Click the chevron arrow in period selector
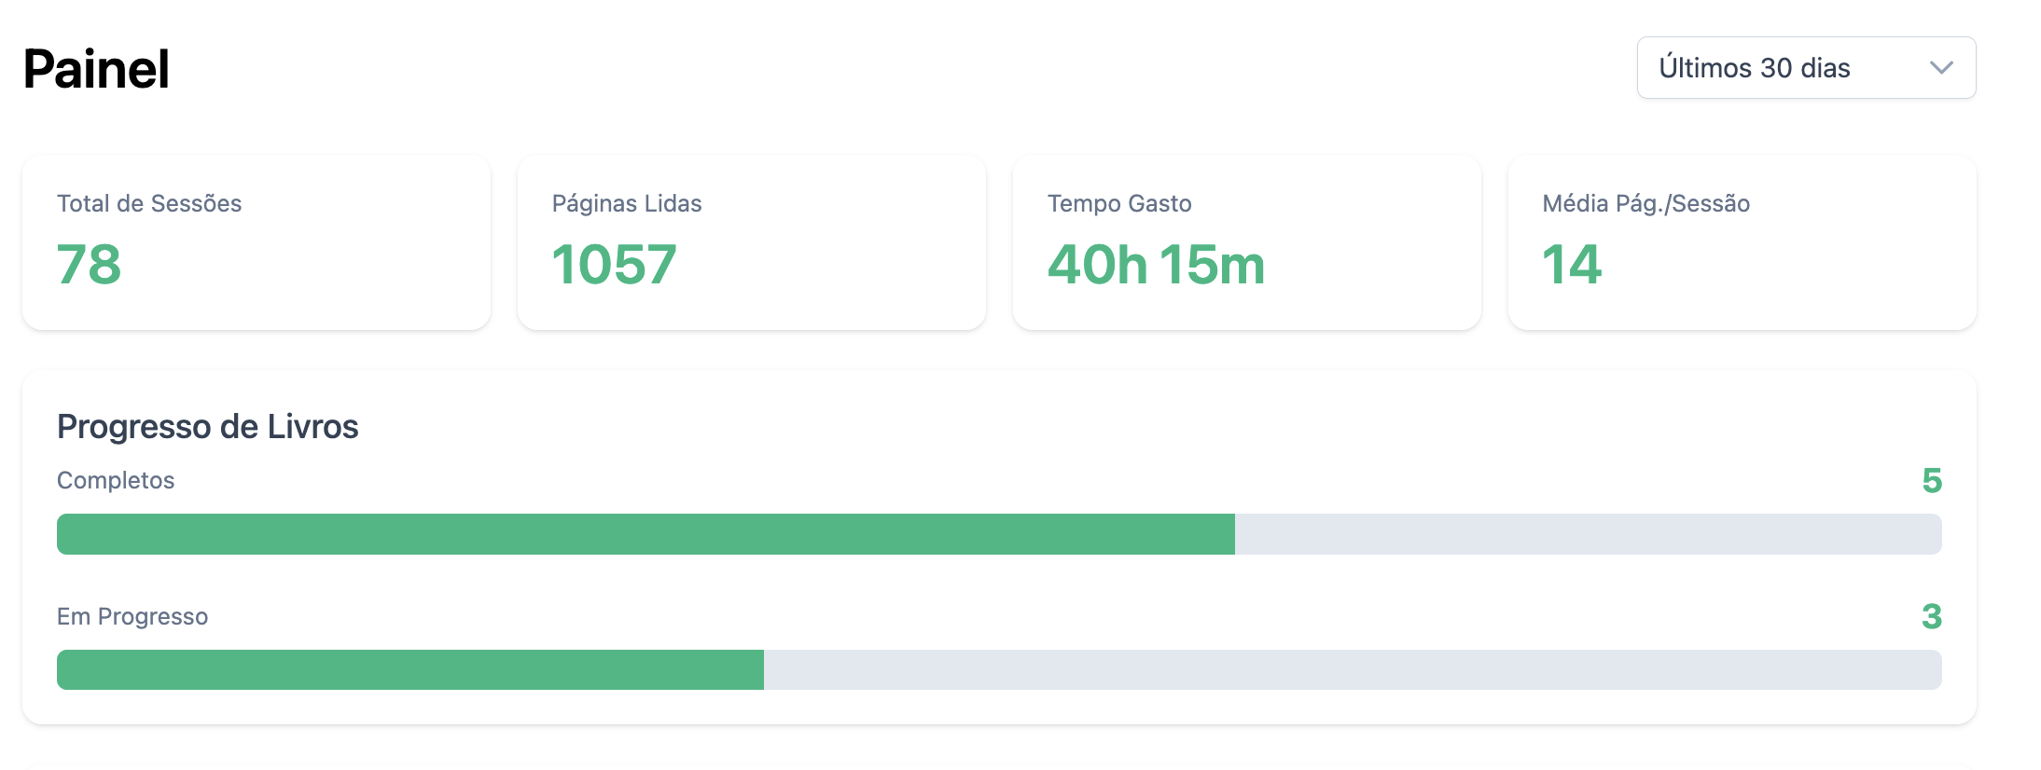The width and height of the screenshot is (2041, 770). click(1941, 68)
